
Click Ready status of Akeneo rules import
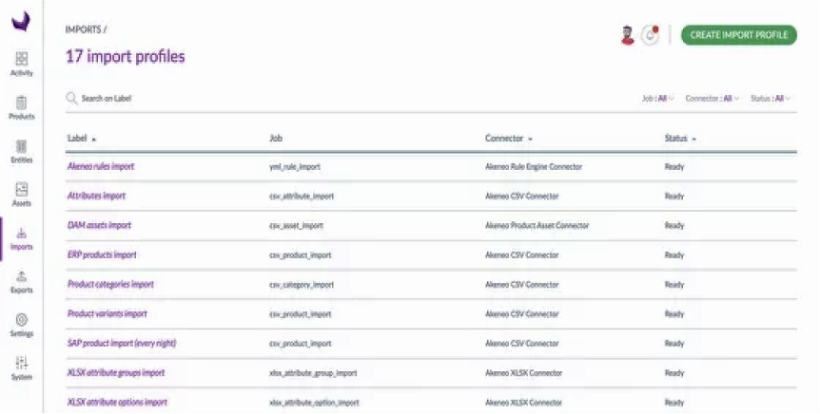pyautogui.click(x=674, y=167)
